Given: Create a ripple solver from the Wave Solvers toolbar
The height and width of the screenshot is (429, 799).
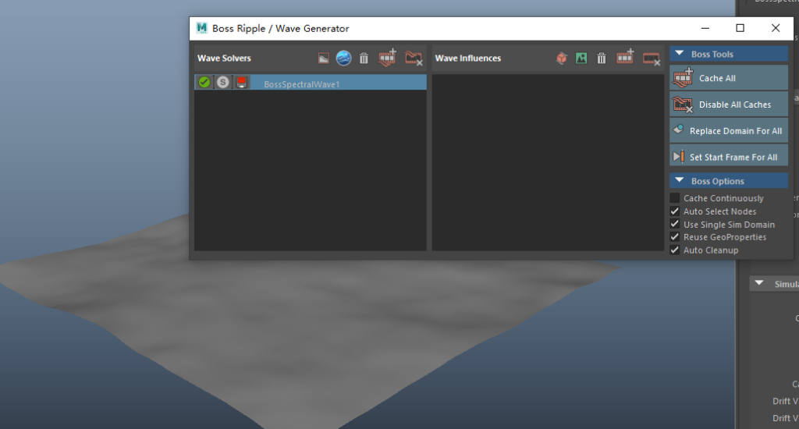Looking at the screenshot, I should click(x=324, y=58).
